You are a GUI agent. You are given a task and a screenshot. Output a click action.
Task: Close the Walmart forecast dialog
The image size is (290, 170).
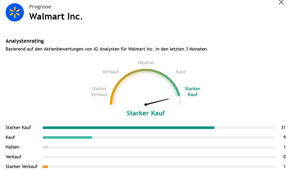tap(281, 2)
